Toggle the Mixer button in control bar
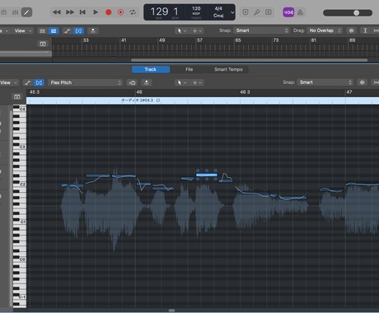The image size is (379, 313). (16, 12)
